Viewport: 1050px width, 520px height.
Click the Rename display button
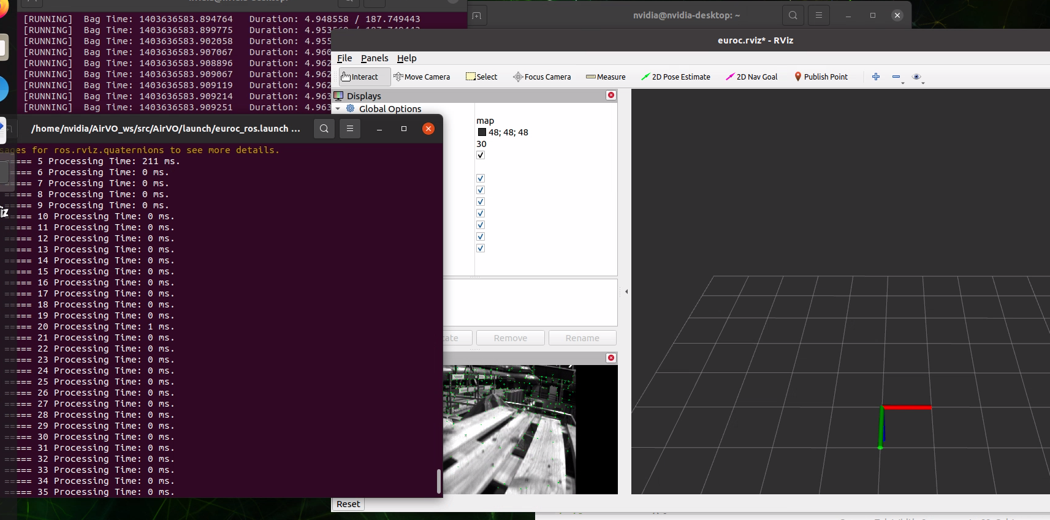click(x=582, y=338)
